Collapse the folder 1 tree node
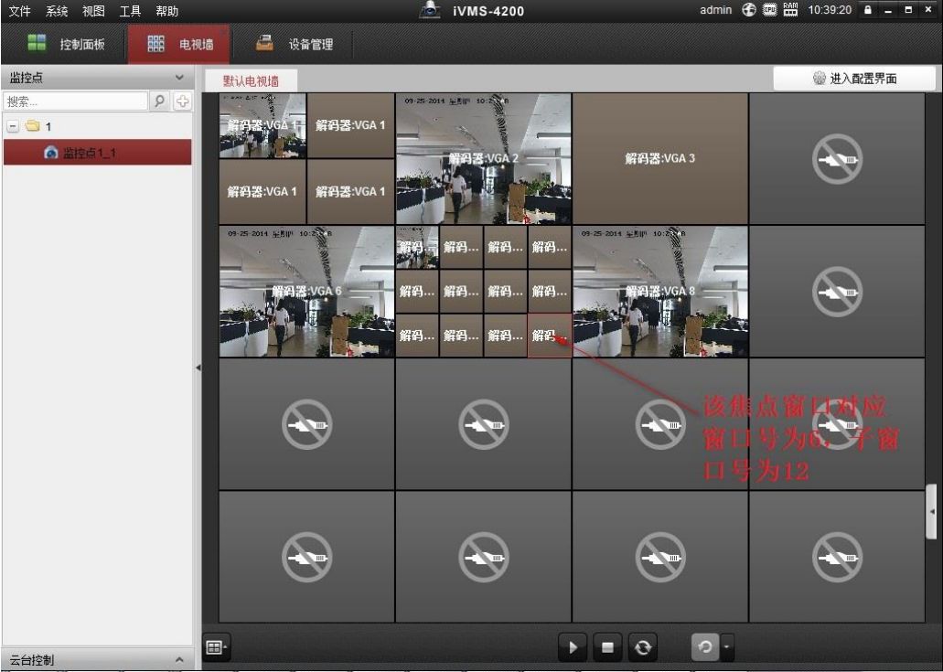 point(13,126)
